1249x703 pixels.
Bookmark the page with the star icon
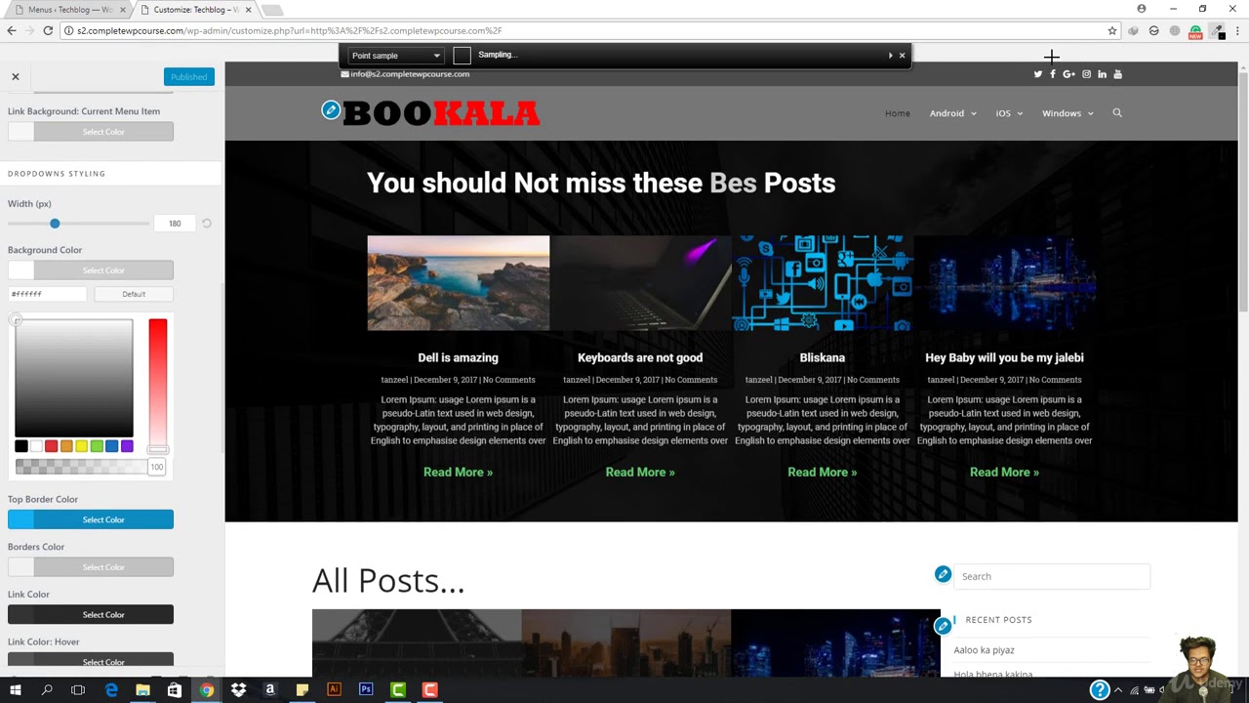point(1111,31)
